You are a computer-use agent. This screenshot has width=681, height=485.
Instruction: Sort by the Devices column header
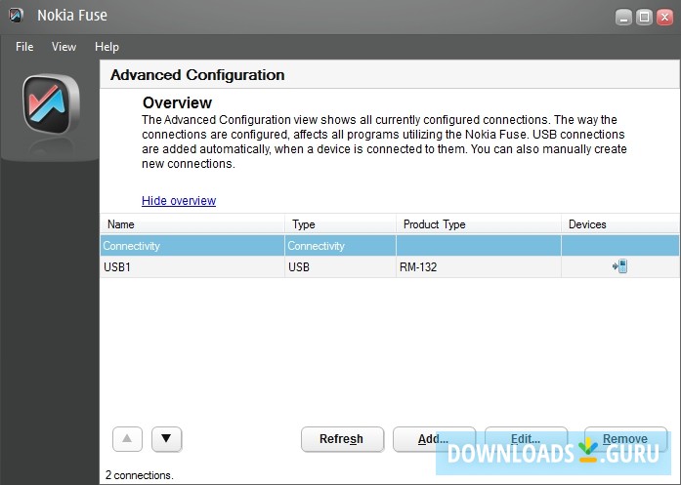[x=620, y=224]
